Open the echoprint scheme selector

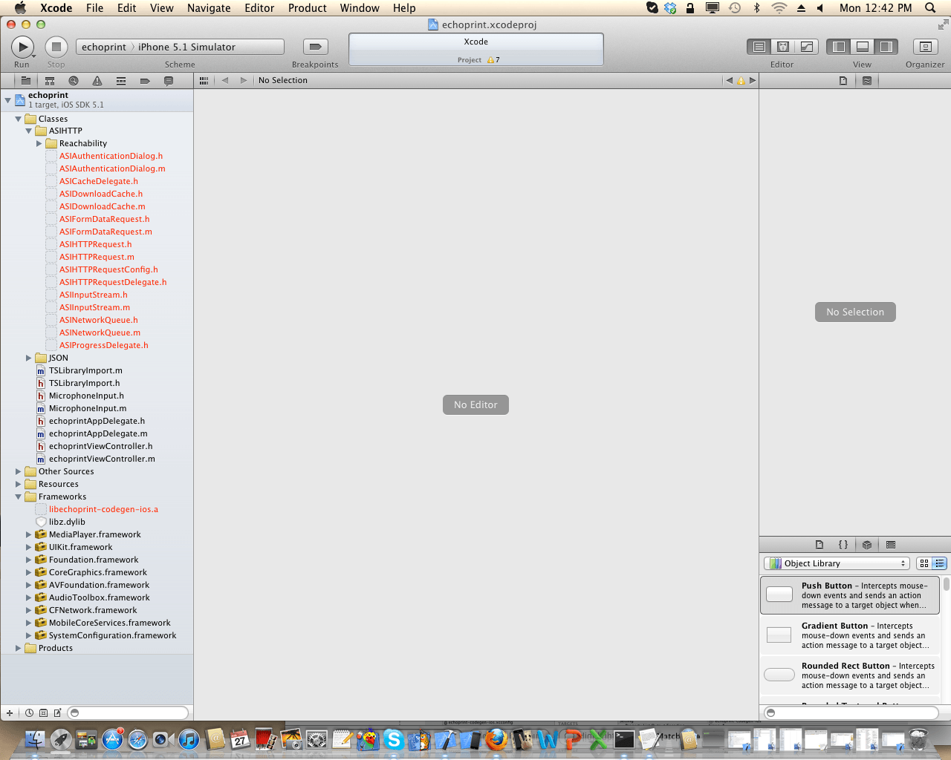click(104, 47)
